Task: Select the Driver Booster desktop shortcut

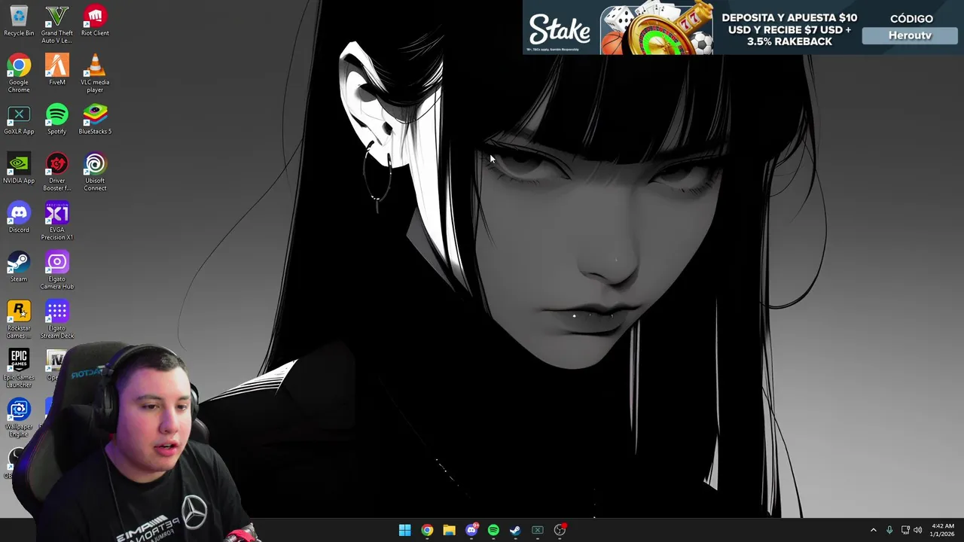Action: pos(57,172)
